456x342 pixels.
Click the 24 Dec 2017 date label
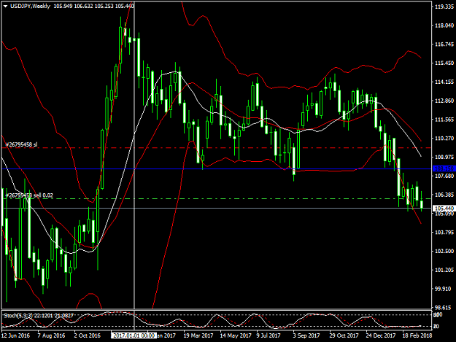[x=381, y=335]
